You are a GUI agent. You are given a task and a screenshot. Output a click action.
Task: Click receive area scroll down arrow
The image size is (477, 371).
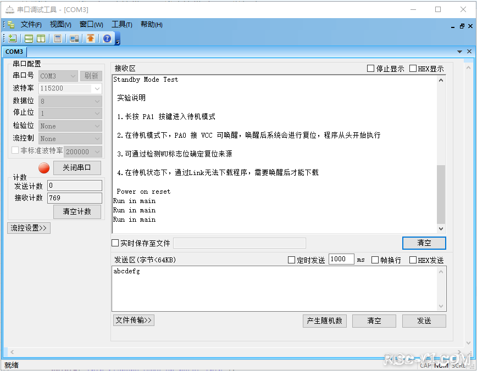pos(441,228)
